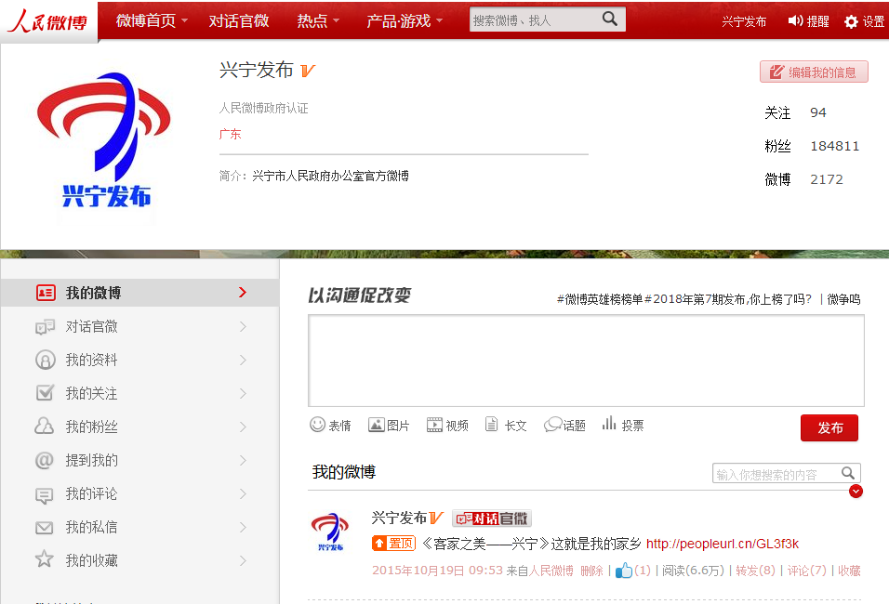This screenshot has height=604, width=889.
Task: Add a video with 视频 icon
Action: click(434, 425)
